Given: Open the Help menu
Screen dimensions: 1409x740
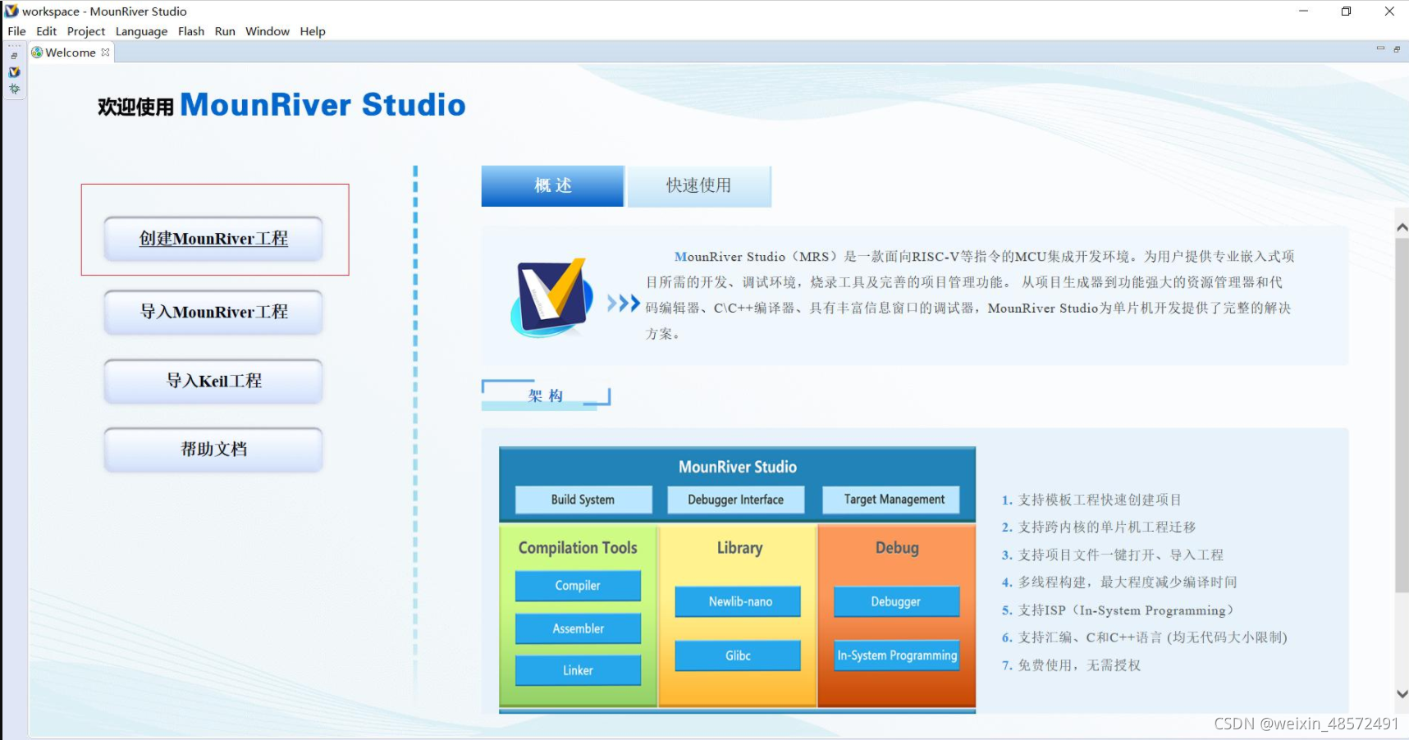Looking at the screenshot, I should tap(313, 31).
